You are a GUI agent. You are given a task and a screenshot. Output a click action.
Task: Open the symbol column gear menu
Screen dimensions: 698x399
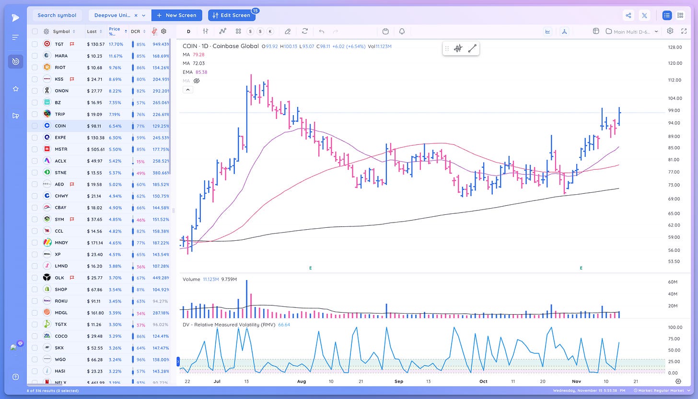coord(47,31)
